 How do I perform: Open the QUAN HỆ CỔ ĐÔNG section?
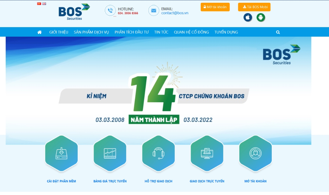pos(191,32)
